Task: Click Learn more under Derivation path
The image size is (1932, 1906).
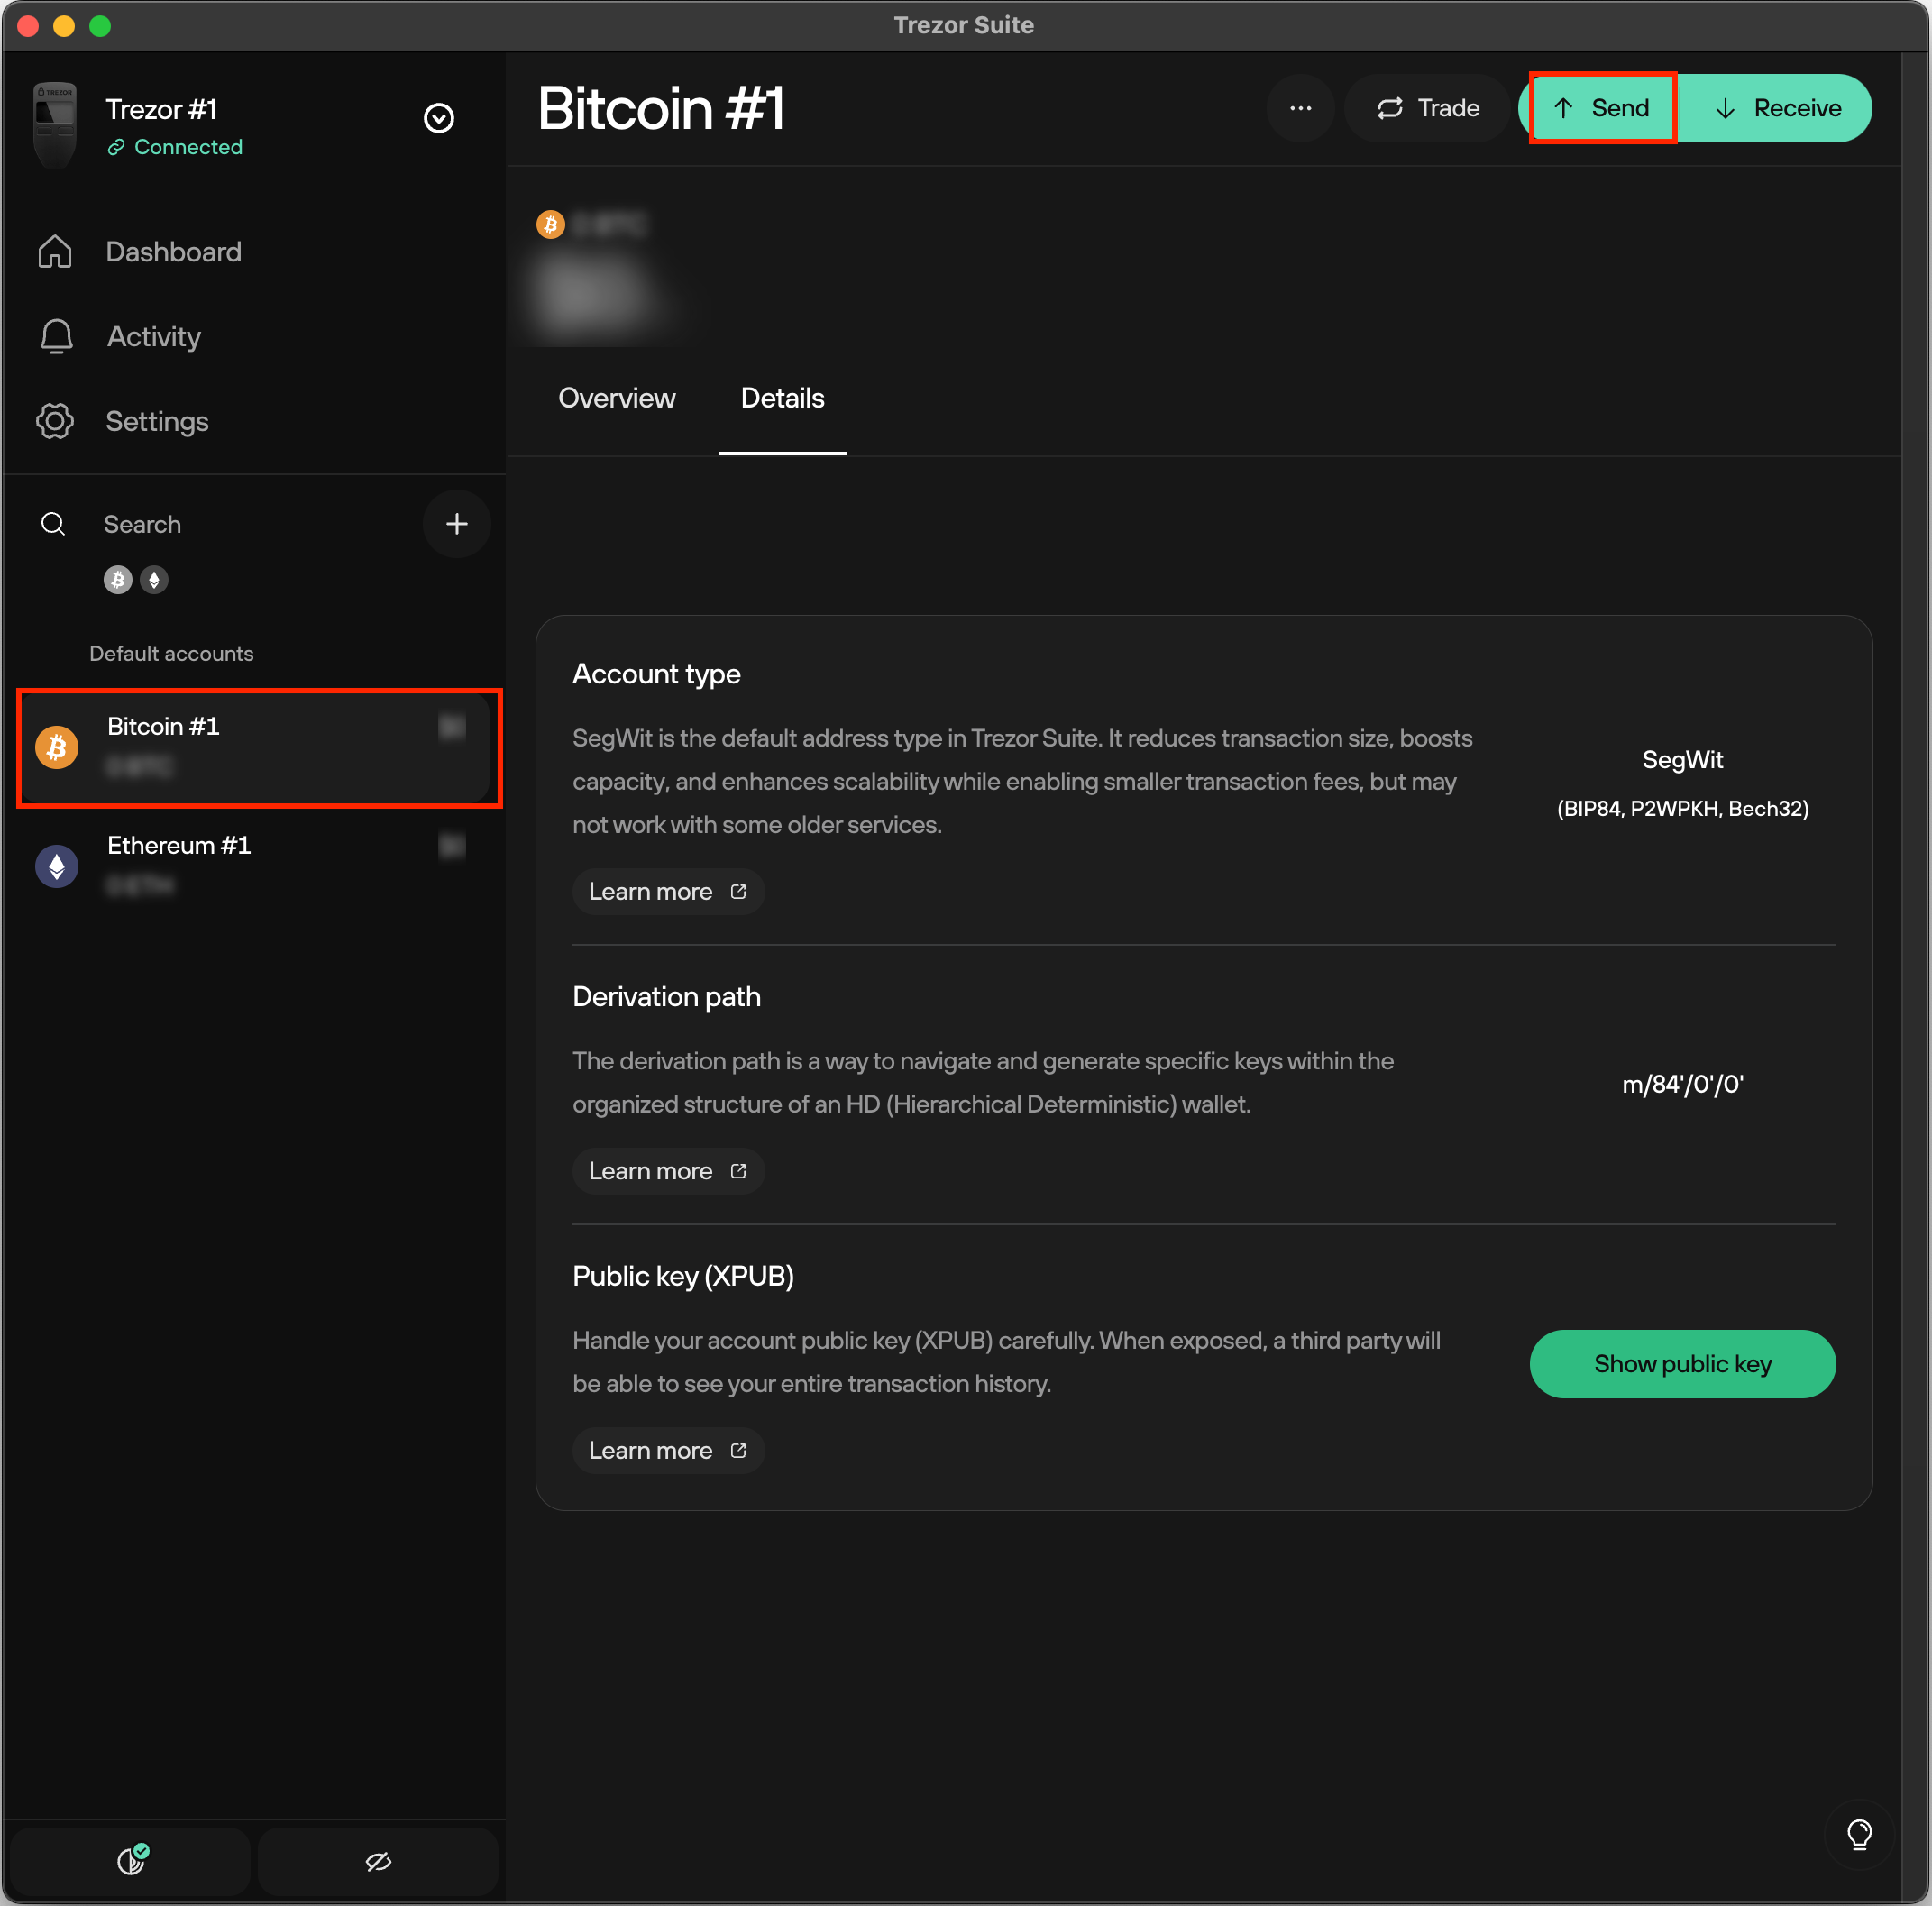Action: (x=666, y=1169)
